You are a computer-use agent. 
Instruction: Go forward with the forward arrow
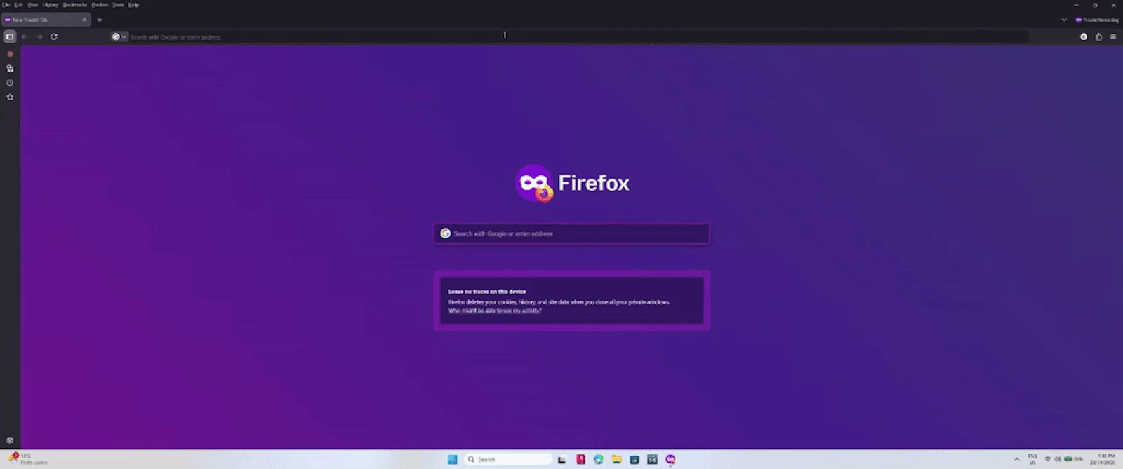[39, 36]
